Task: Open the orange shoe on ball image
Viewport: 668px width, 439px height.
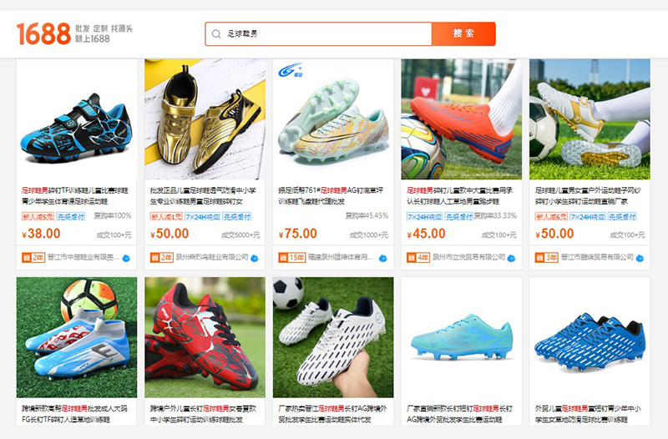Action: click(x=462, y=119)
